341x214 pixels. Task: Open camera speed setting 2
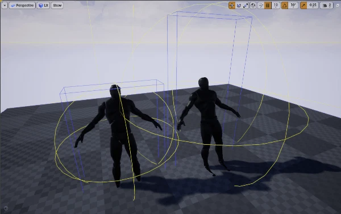[x=327, y=6]
